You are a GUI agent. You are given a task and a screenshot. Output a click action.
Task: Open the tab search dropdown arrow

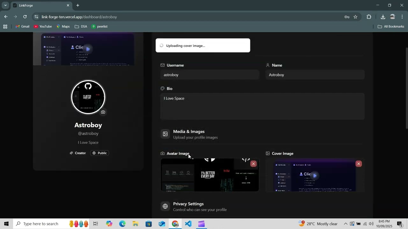tap(5, 5)
